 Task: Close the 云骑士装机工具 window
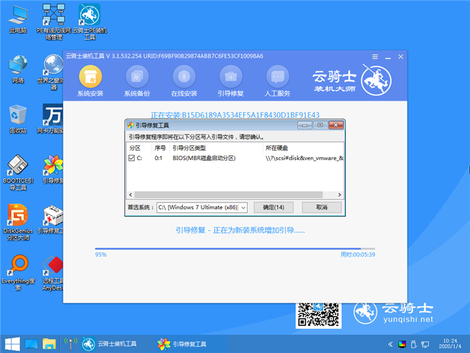point(400,56)
